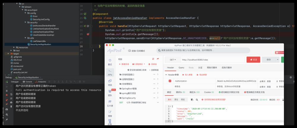Open the Cookie response tab
This screenshot has height=128, width=297.
(x=209, y=92)
